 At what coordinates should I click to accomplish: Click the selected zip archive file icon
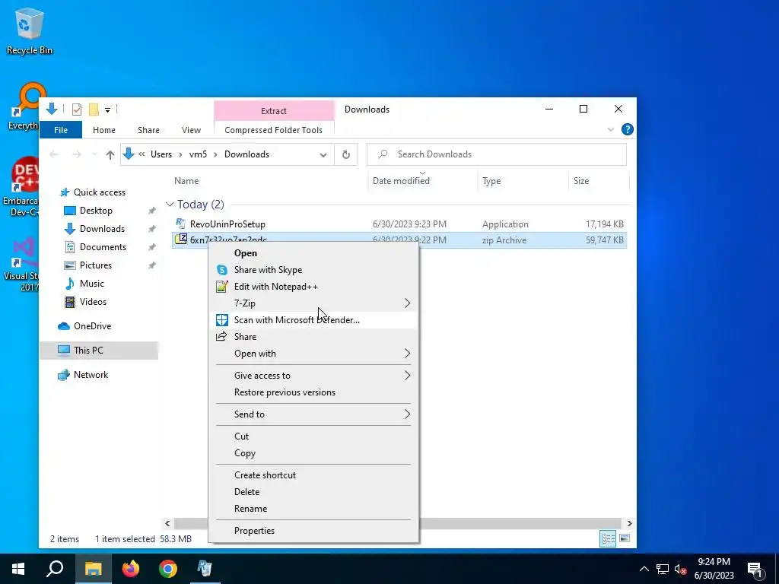181,240
